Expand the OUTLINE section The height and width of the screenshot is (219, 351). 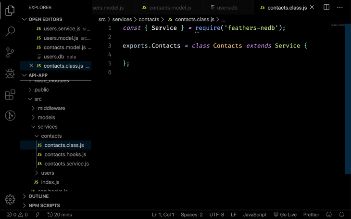[x=38, y=196]
